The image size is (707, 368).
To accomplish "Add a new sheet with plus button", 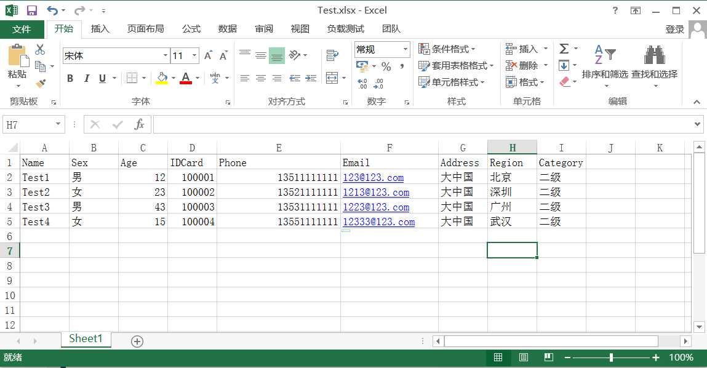I will [x=137, y=342].
